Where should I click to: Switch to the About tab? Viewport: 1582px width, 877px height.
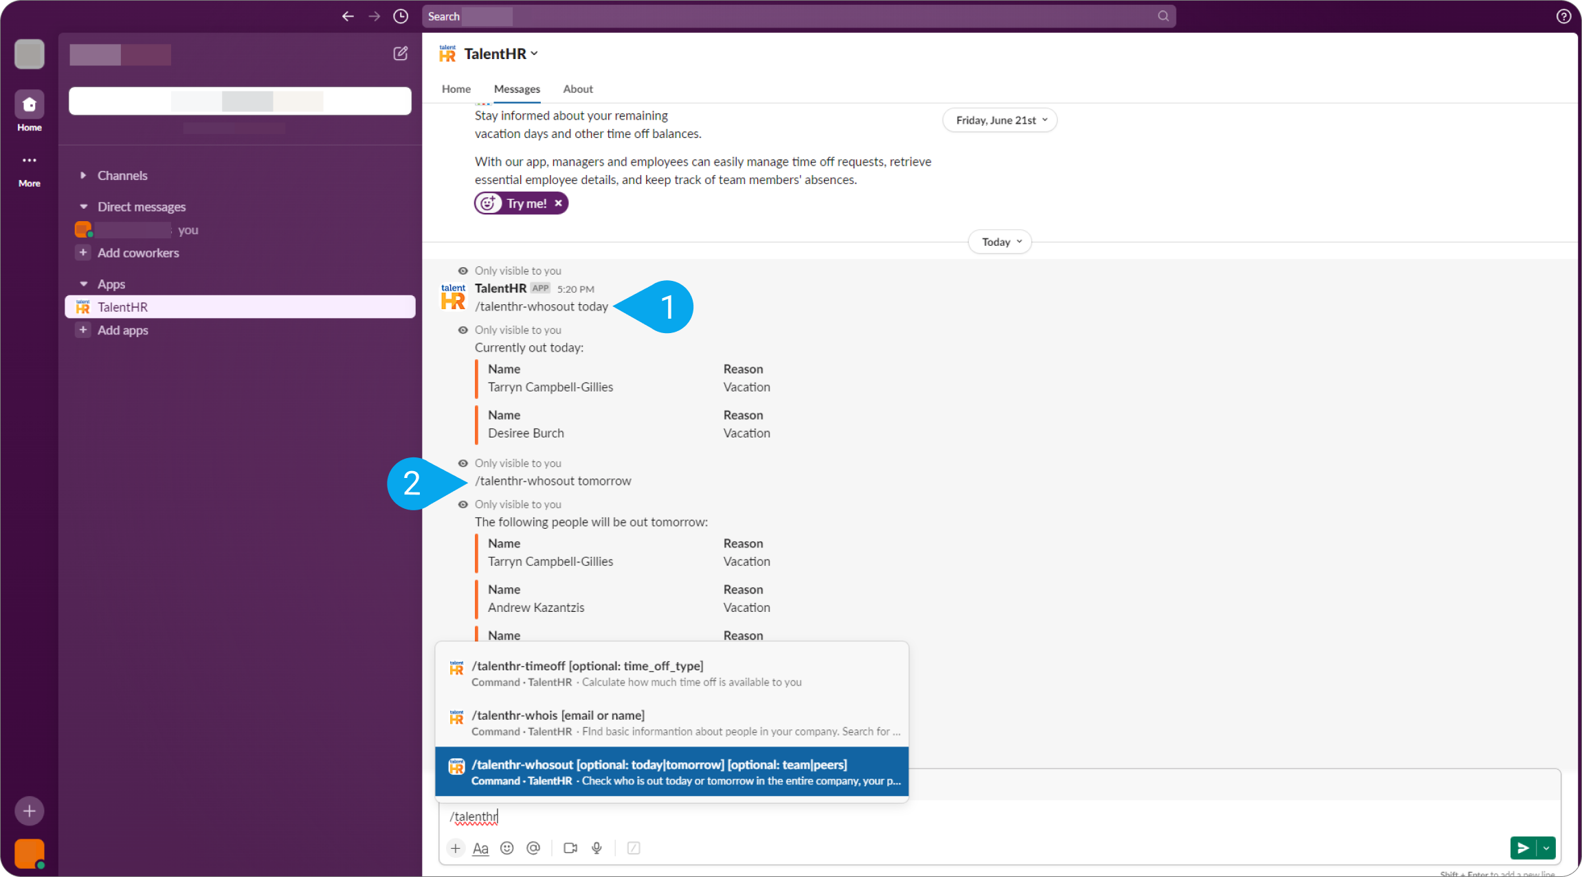[578, 89]
